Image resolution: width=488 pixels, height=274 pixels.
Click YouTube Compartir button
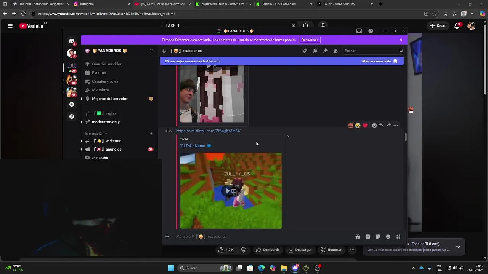click(x=267, y=250)
